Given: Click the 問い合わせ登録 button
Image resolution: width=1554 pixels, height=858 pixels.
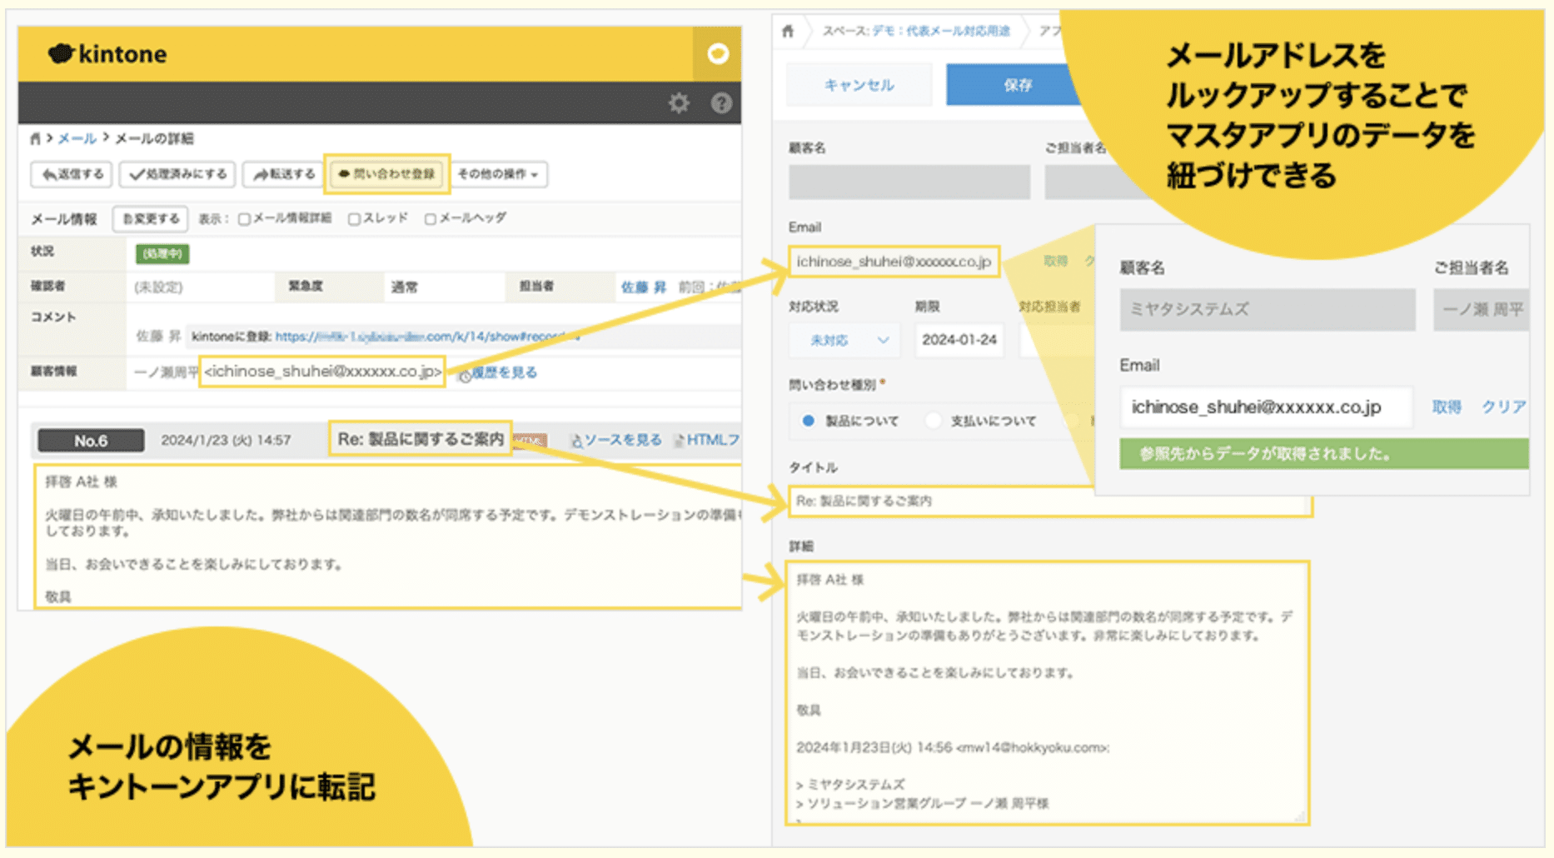Looking at the screenshot, I should tap(386, 174).
